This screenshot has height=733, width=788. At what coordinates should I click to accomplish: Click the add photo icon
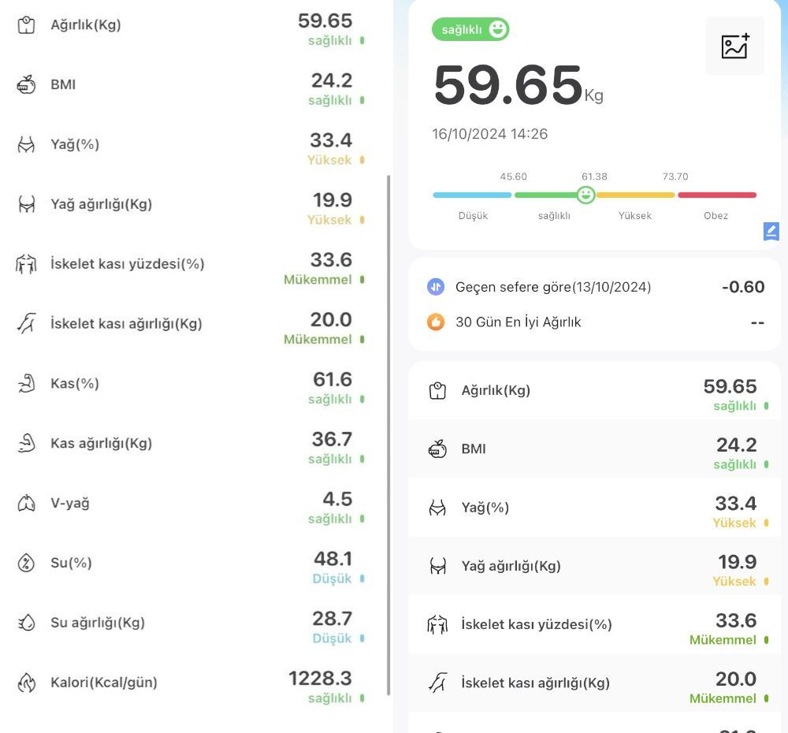[x=734, y=47]
